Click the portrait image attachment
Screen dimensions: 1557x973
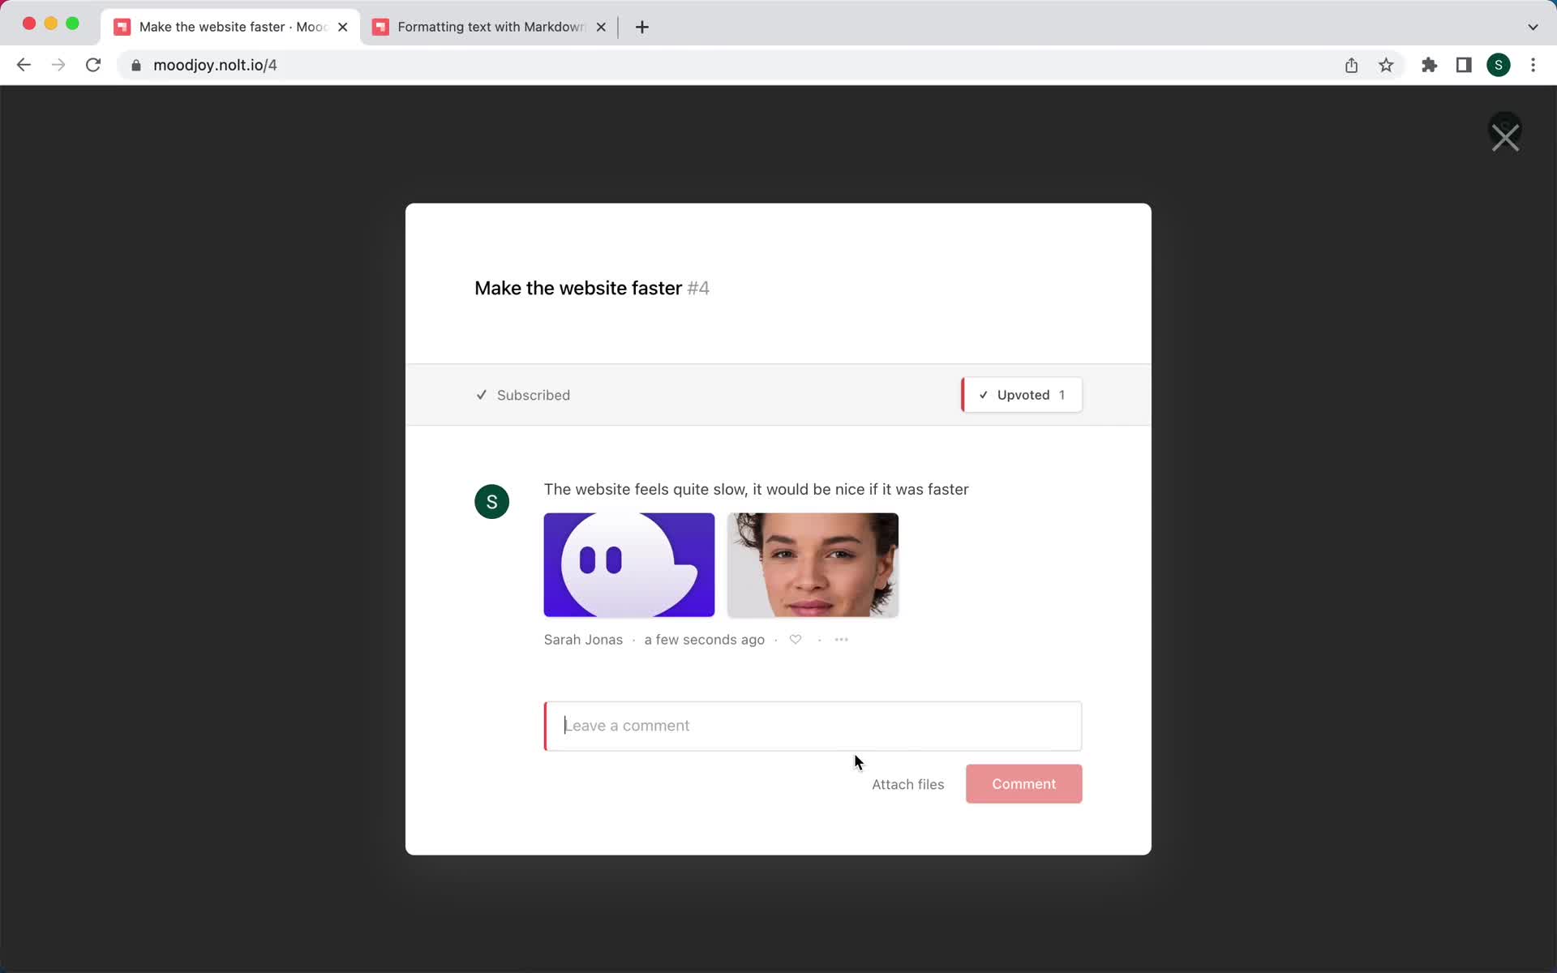coord(814,565)
